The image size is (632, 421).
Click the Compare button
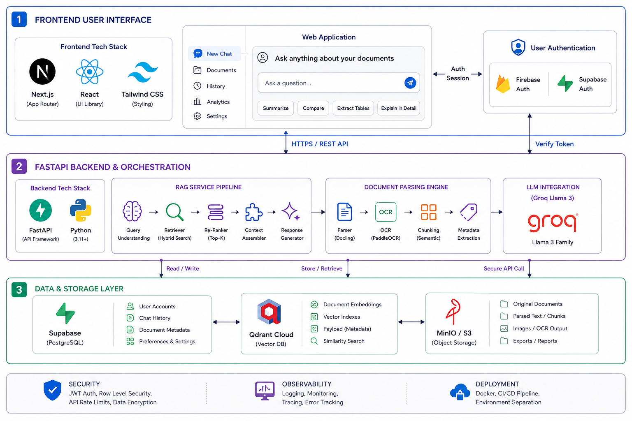point(313,108)
